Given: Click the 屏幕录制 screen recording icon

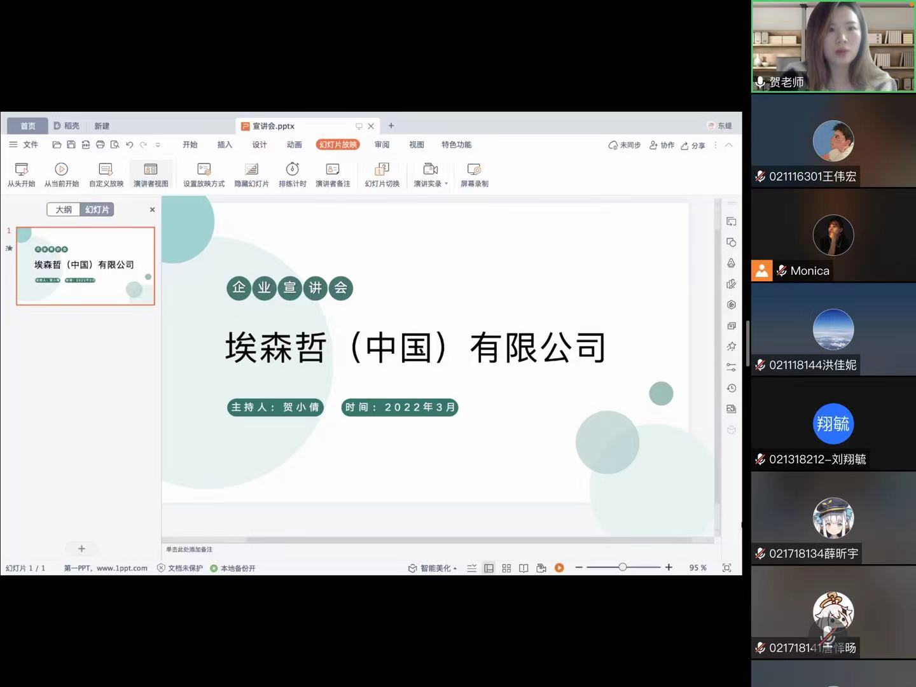Looking at the screenshot, I should (x=474, y=169).
